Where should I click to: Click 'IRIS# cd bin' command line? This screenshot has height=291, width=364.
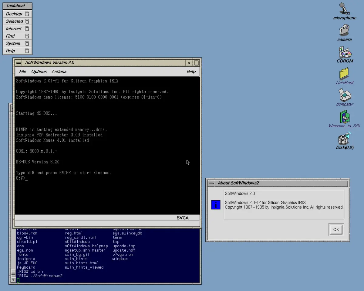(31, 272)
